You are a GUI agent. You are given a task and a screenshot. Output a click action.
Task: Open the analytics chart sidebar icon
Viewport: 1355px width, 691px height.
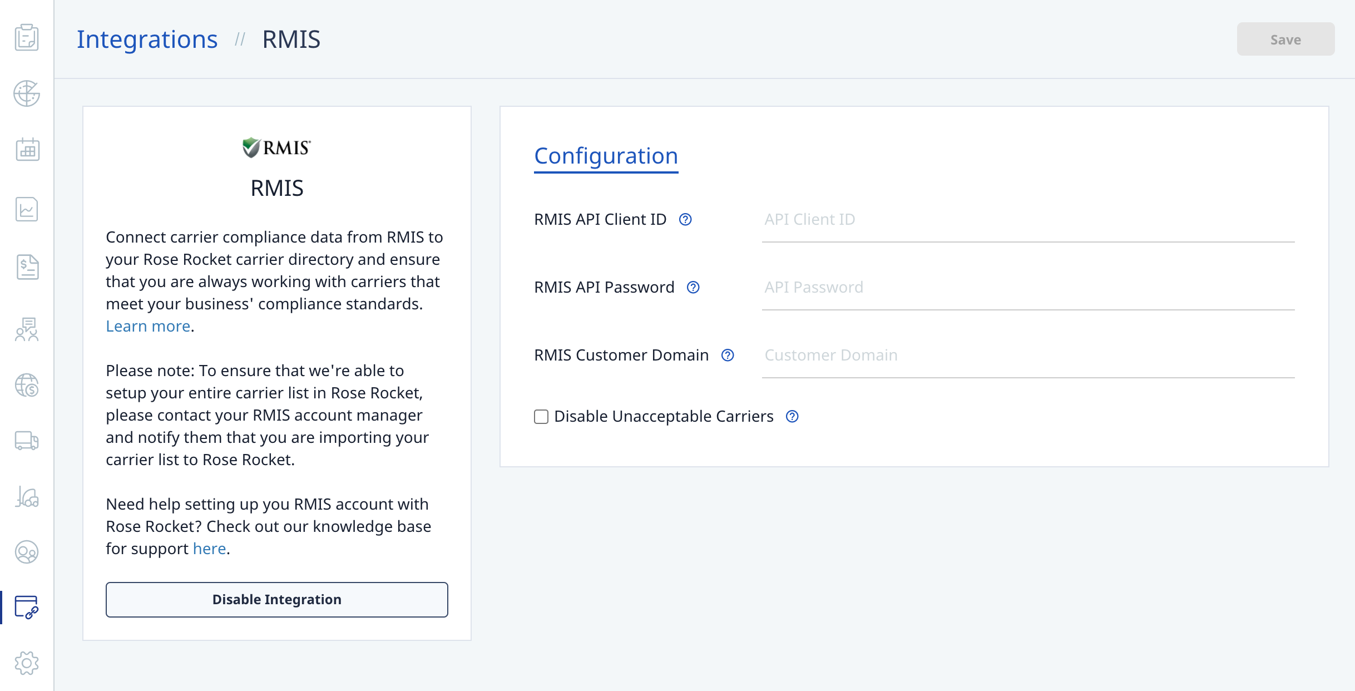tap(27, 210)
